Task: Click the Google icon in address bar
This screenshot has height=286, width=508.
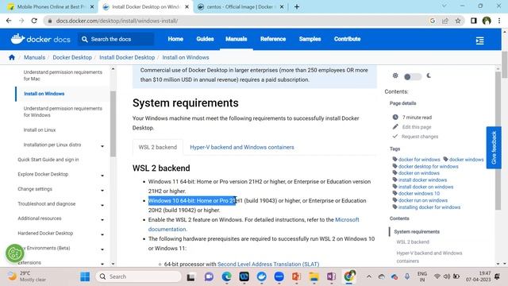Action: pyautogui.click(x=433, y=21)
